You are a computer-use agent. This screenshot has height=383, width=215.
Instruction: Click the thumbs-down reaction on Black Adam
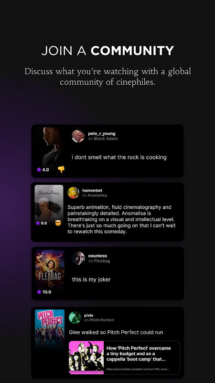coord(61,169)
